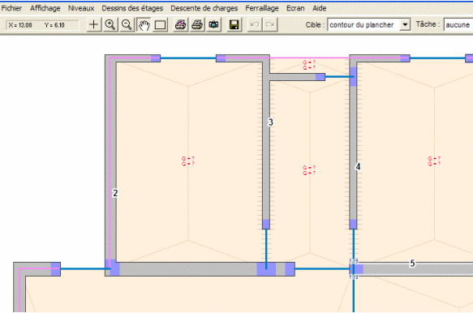Open the Descente de charges menu
Viewport: 473px width, 313px height.
[x=204, y=8]
